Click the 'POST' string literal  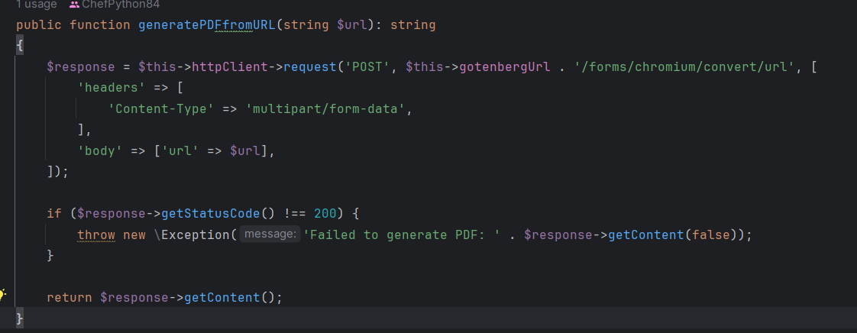367,67
